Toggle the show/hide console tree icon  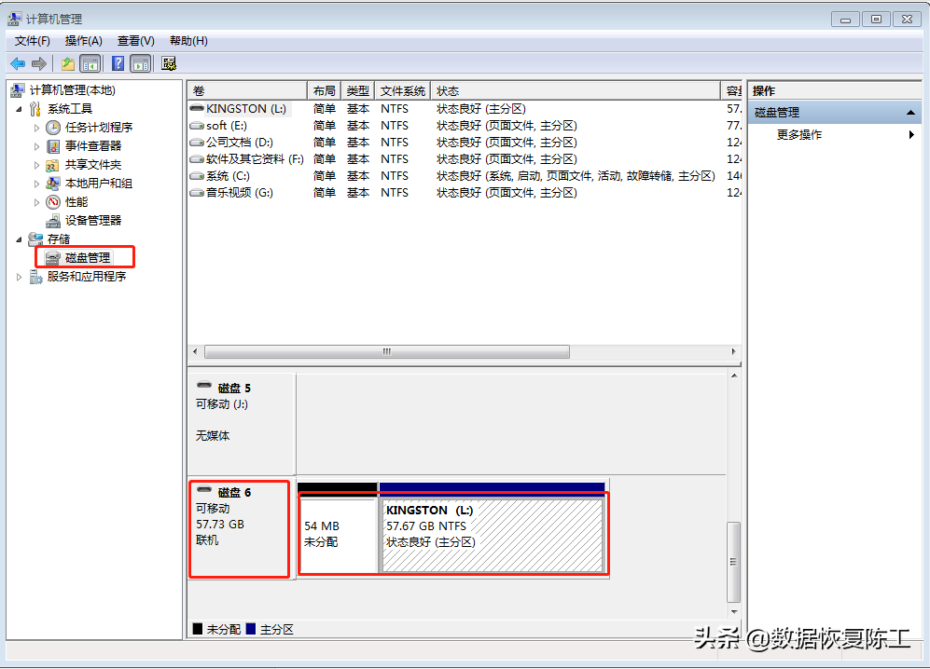click(x=90, y=63)
